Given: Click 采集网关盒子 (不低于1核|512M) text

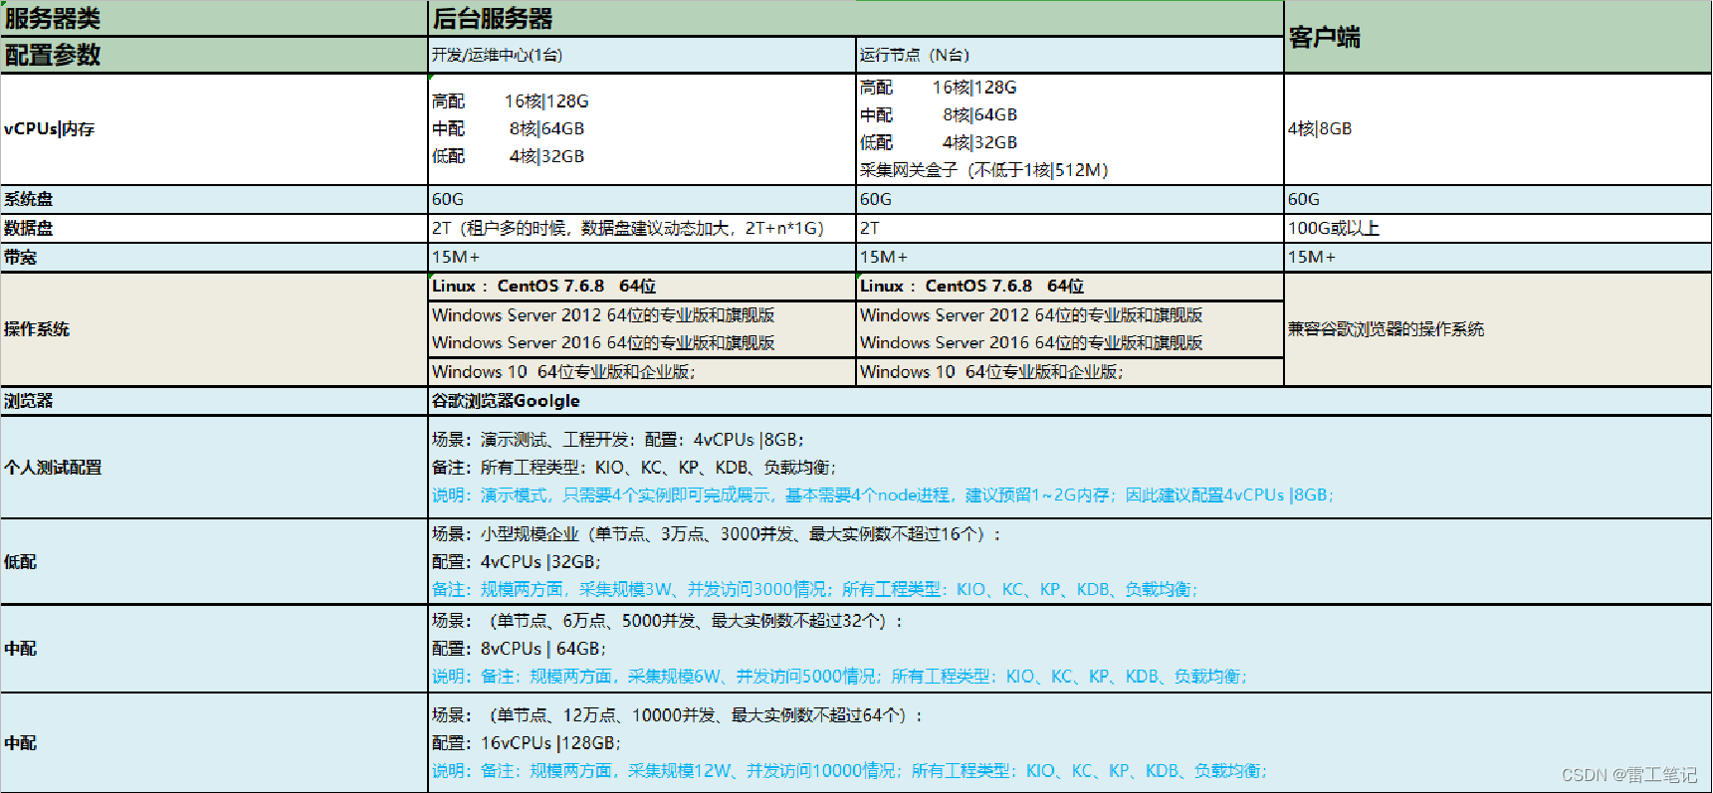Looking at the screenshot, I should pyautogui.click(x=983, y=170).
